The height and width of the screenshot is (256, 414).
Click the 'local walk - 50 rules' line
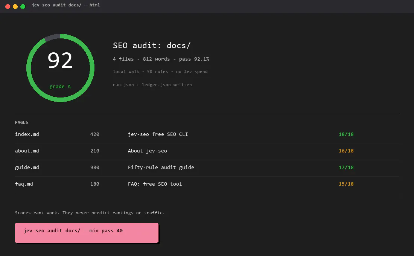(160, 72)
